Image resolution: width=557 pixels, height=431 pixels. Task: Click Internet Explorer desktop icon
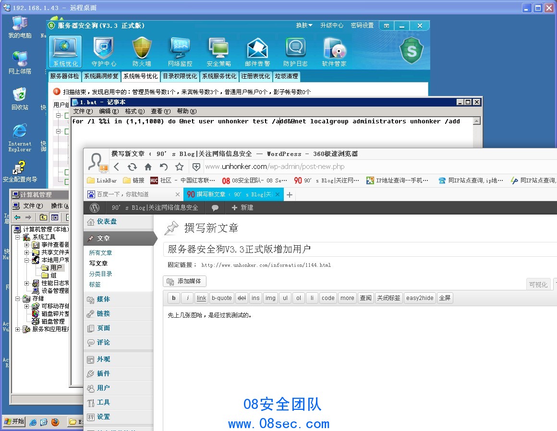(20, 138)
